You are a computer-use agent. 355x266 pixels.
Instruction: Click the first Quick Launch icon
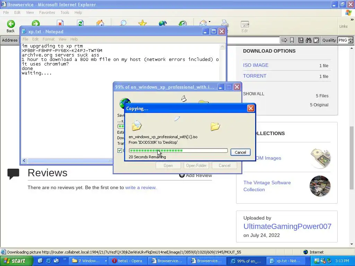pyautogui.click(x=40, y=261)
